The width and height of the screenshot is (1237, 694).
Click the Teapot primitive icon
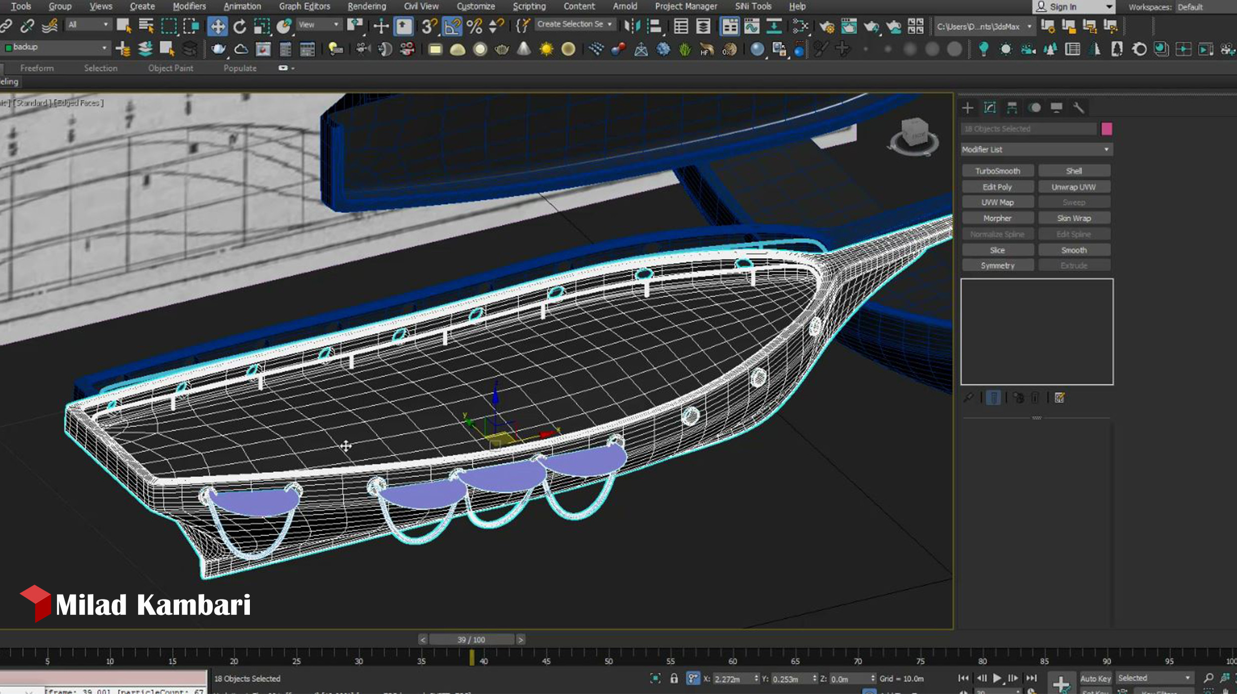pyautogui.click(x=502, y=49)
